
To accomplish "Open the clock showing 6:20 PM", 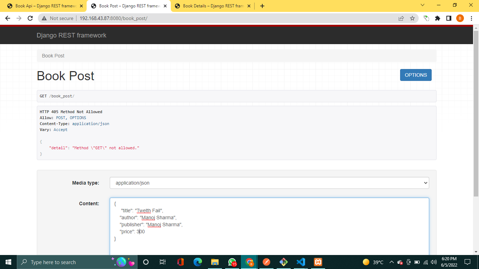I will click(x=449, y=262).
